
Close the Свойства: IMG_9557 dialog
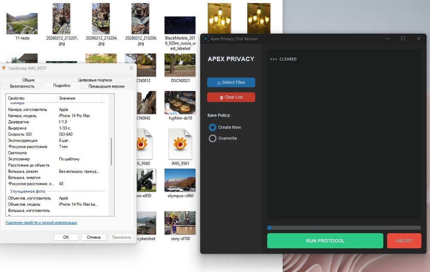131,68
